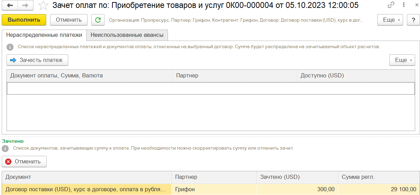Click top Отменить button next to Выполнить
The image size is (420, 195).
(x=69, y=20)
